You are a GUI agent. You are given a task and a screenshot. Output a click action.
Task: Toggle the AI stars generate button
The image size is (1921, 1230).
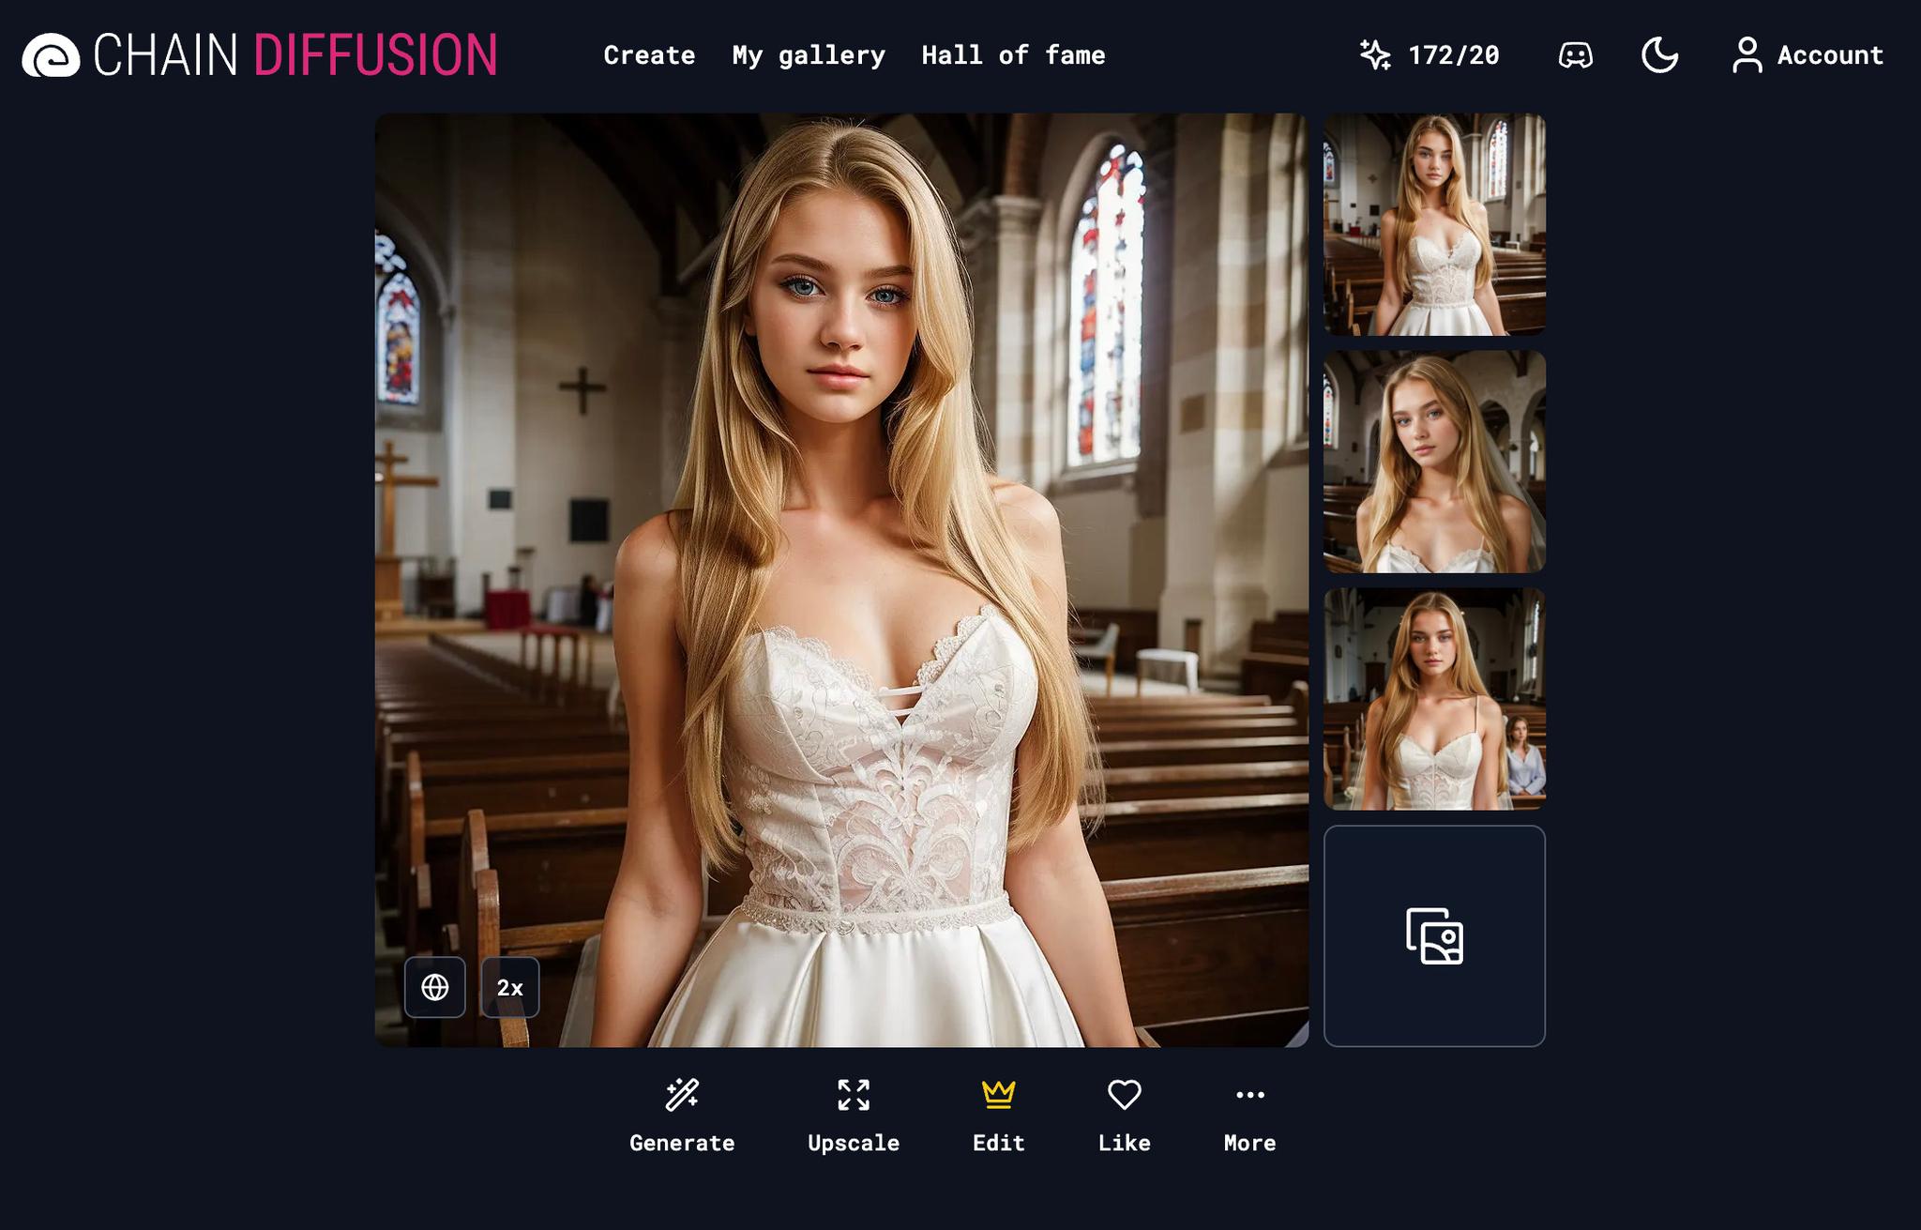pyautogui.click(x=1378, y=54)
